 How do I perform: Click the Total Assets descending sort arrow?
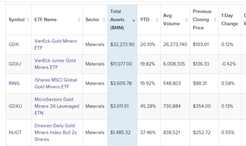[x=134, y=21]
